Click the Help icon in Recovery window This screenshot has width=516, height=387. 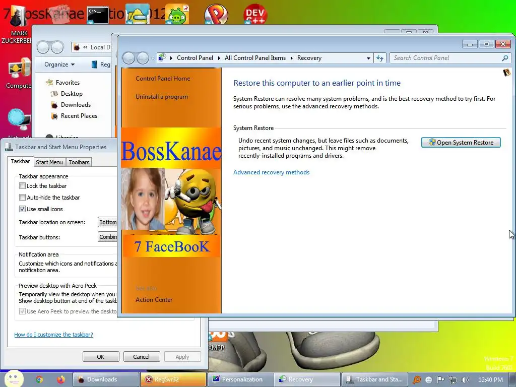pyautogui.click(x=507, y=73)
